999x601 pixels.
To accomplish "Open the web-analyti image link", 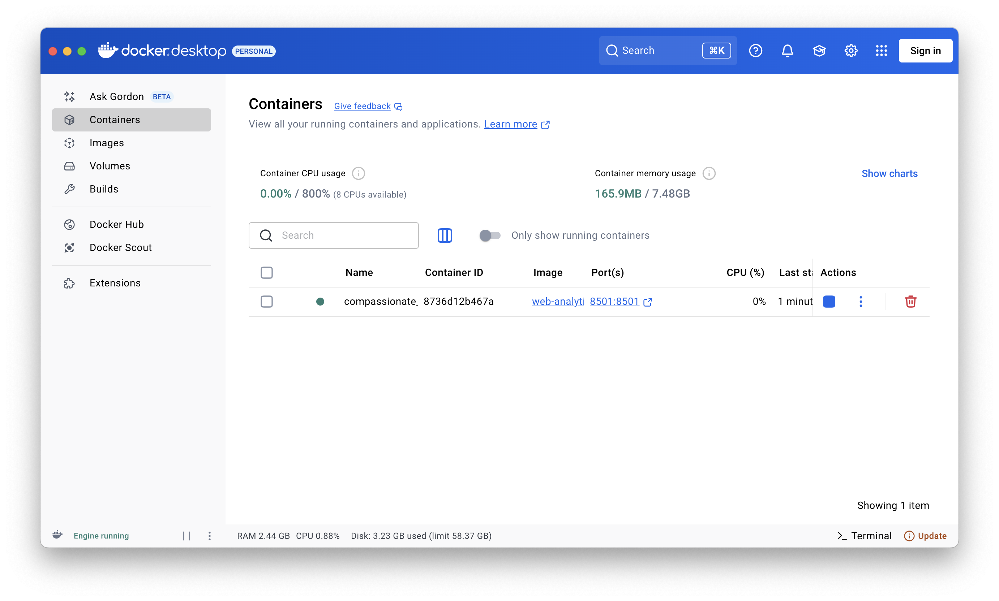I will point(558,301).
